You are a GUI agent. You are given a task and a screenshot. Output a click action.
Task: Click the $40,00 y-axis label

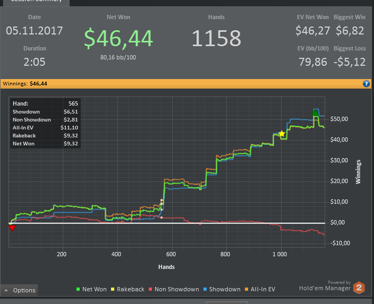click(339, 140)
